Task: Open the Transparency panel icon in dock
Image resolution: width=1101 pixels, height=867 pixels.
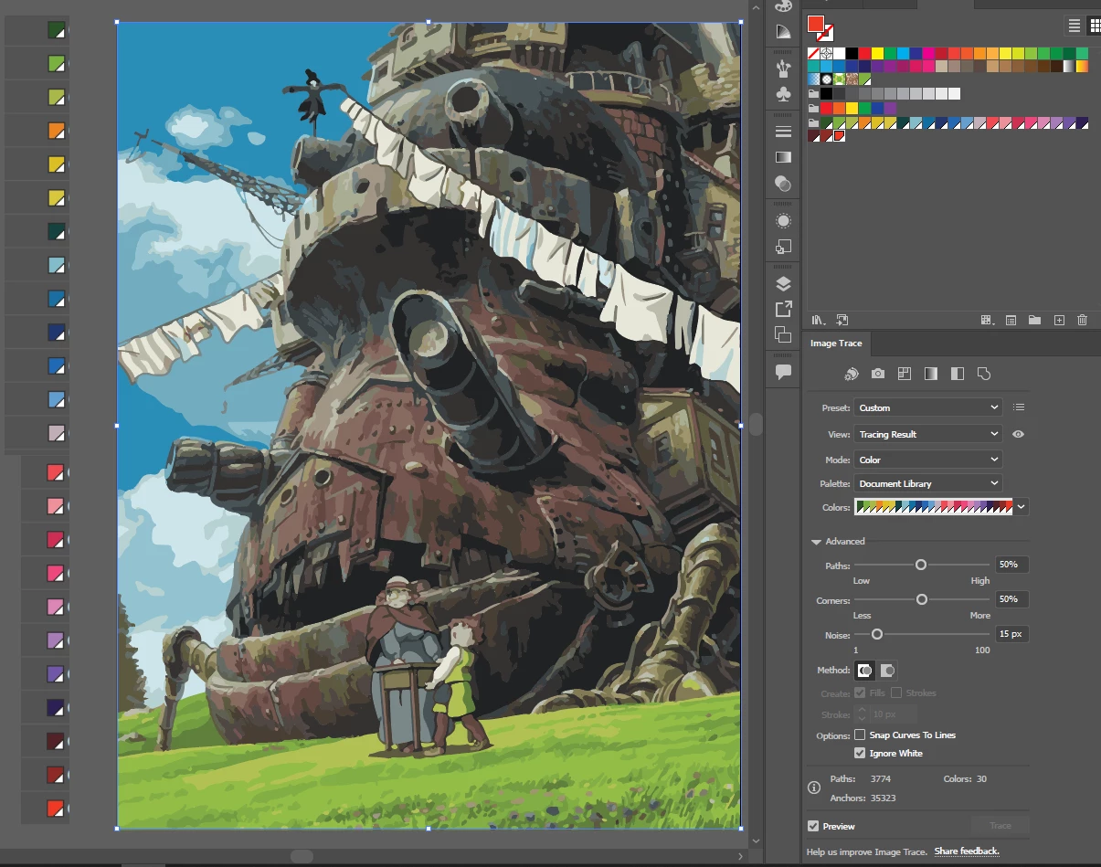Action: click(783, 184)
